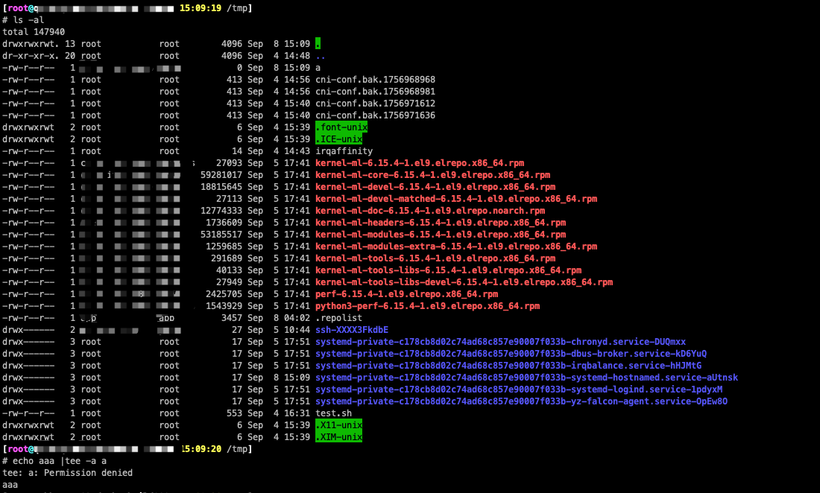
Task: Click the .X11-unix directory name
Action: click(x=338, y=425)
